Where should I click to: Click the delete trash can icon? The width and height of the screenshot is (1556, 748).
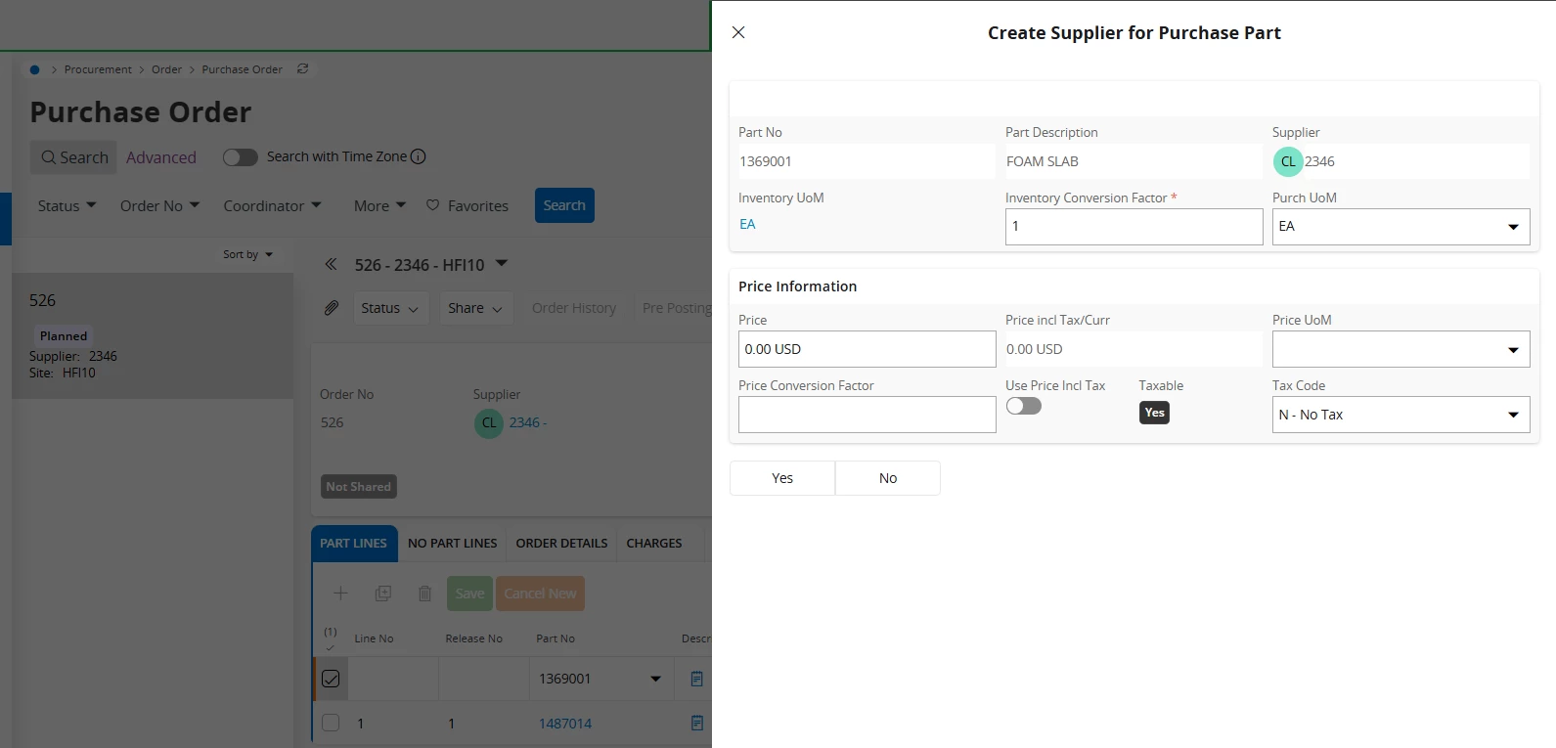[x=424, y=594]
